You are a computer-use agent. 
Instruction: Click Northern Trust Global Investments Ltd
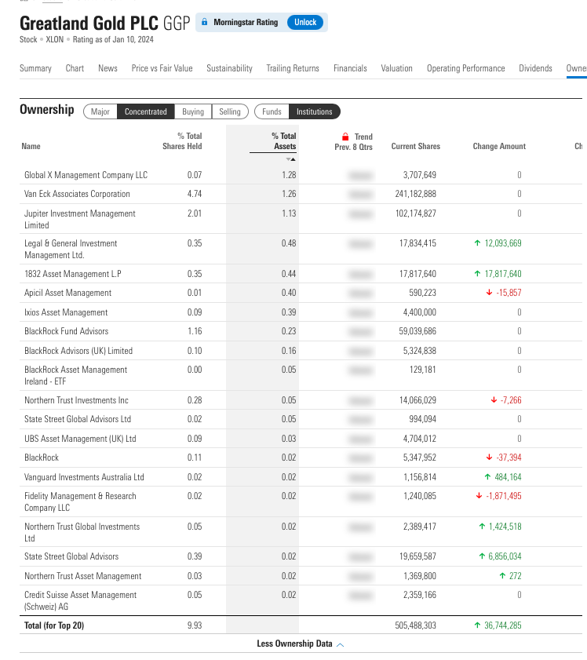tap(82, 532)
